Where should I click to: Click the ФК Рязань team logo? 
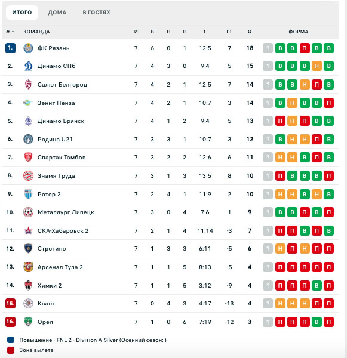pos(28,48)
